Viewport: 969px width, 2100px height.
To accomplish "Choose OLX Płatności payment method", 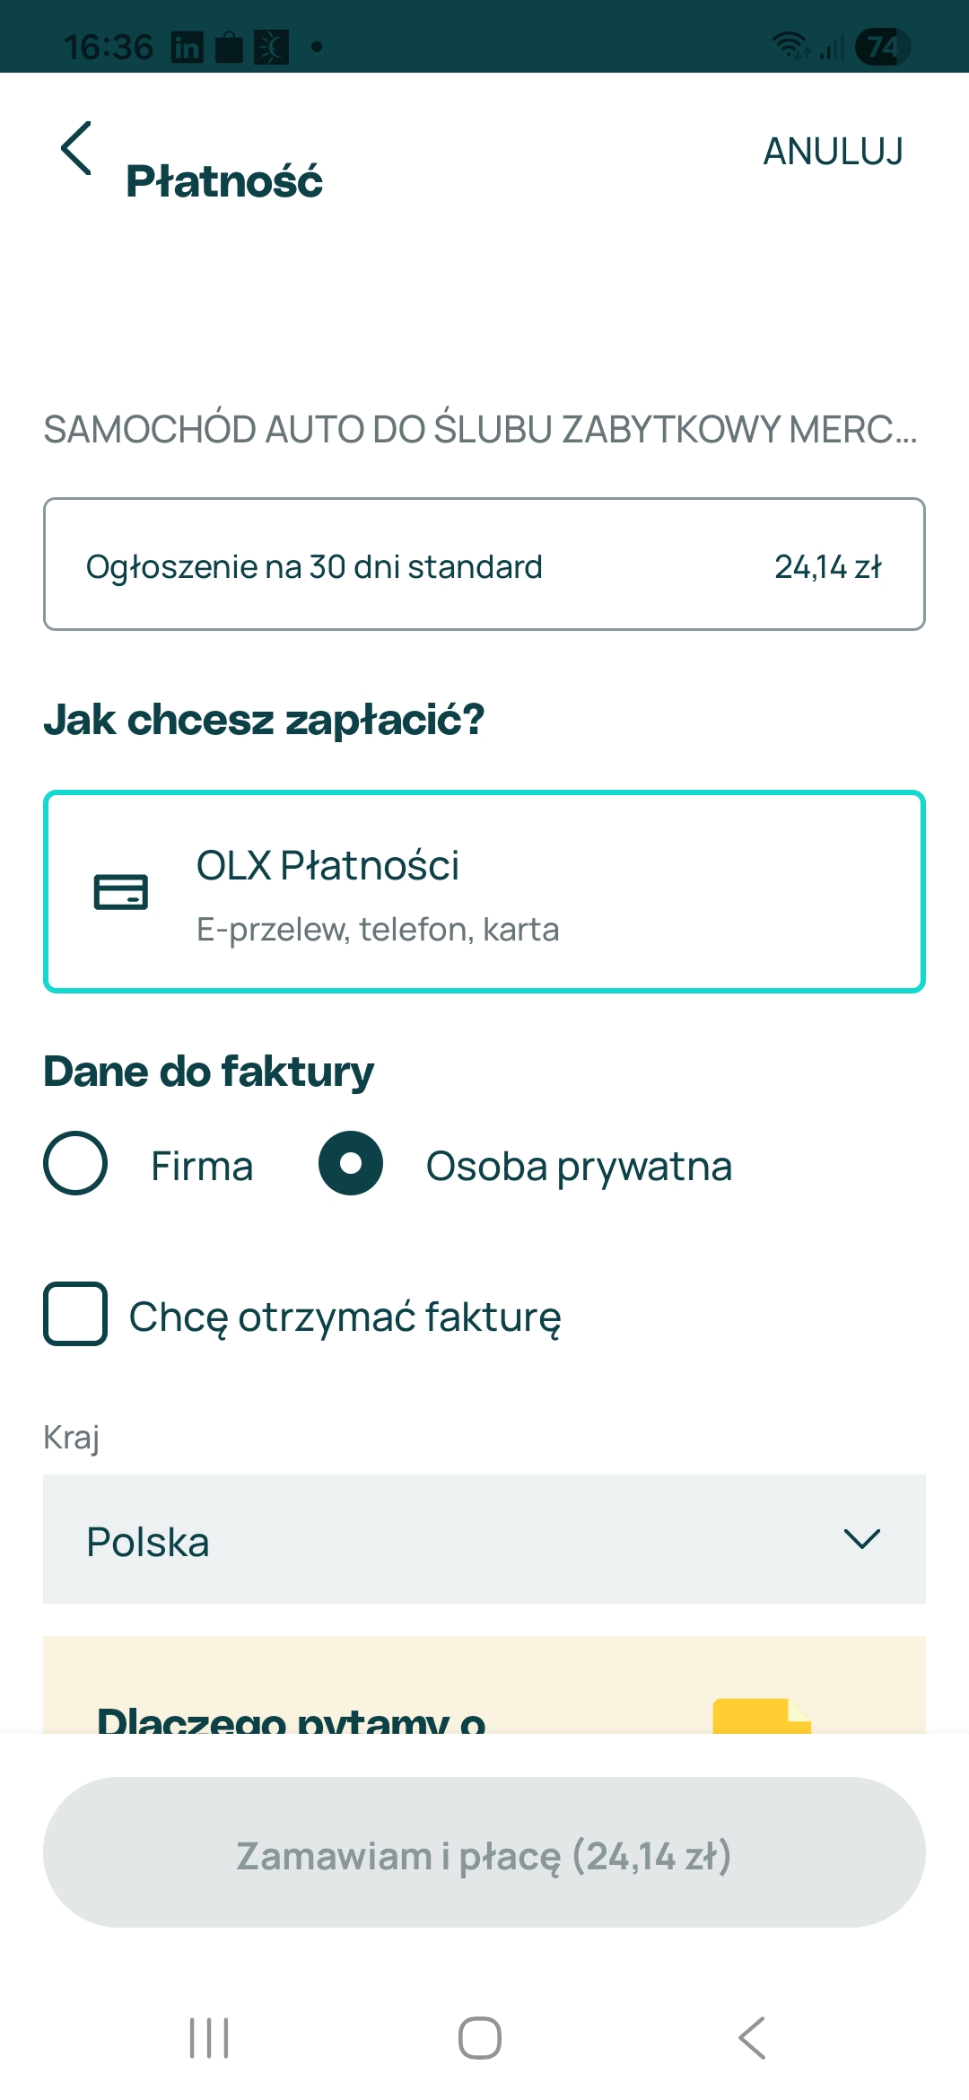I will [484, 892].
